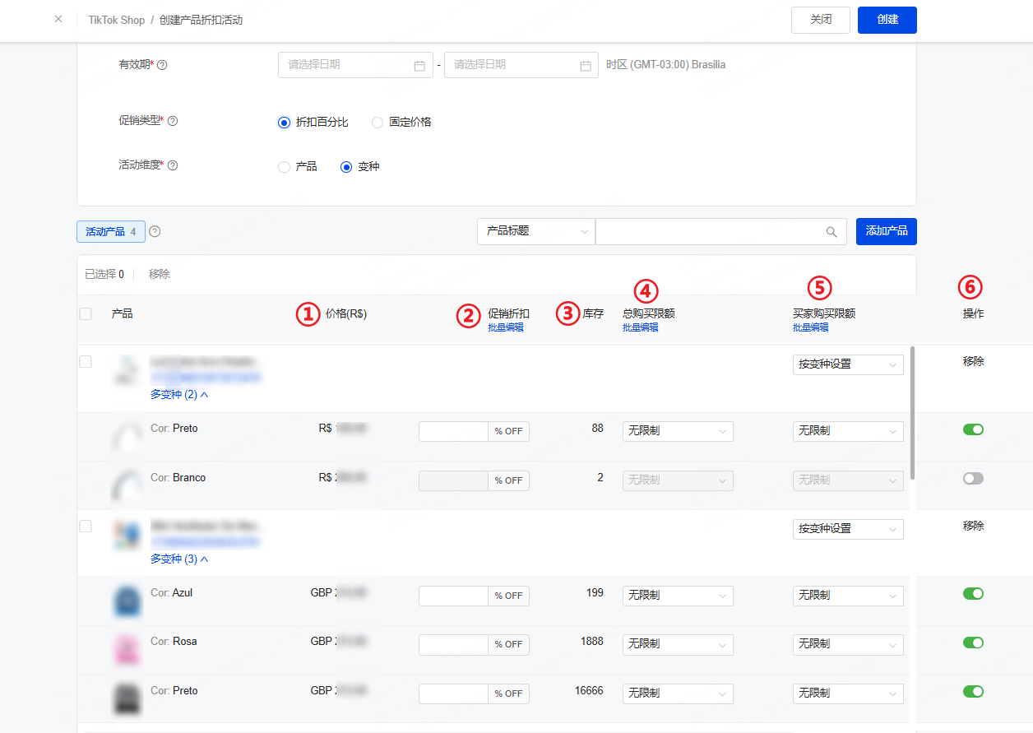Select 固定价格 radio option
The height and width of the screenshot is (733, 1033).
click(378, 123)
